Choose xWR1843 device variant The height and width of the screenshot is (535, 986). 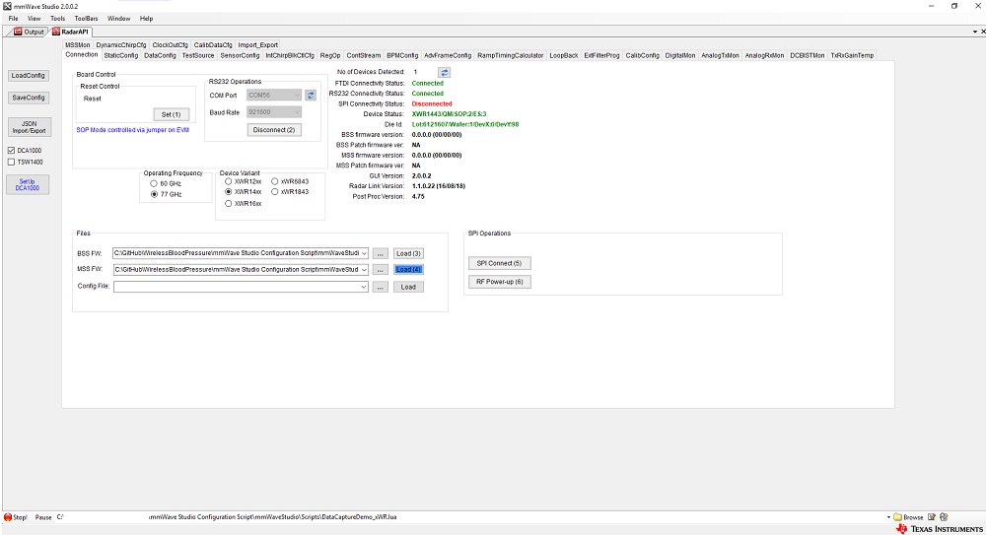[275, 192]
